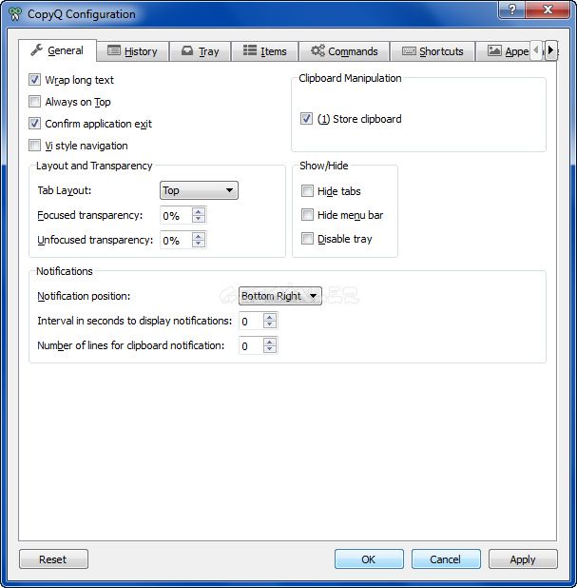The height and width of the screenshot is (588, 577).
Task: Open the Tab Layout dropdown
Action: [x=199, y=190]
